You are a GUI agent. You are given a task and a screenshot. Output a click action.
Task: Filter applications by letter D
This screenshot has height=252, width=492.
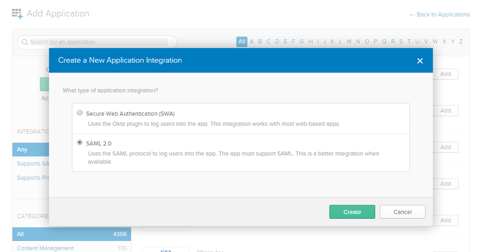tap(277, 41)
